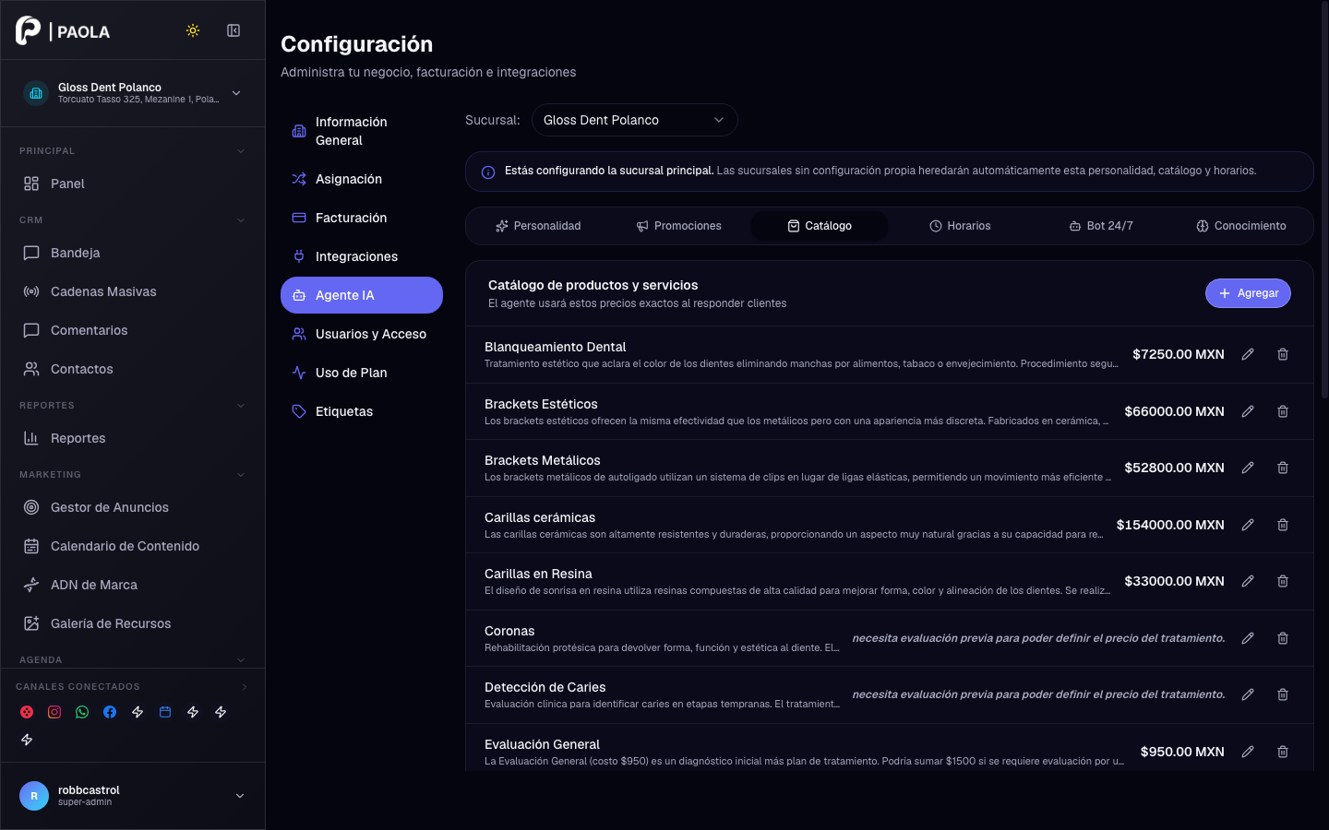Collapse the MARKETING section
The height and width of the screenshot is (830, 1329).
tap(241, 475)
